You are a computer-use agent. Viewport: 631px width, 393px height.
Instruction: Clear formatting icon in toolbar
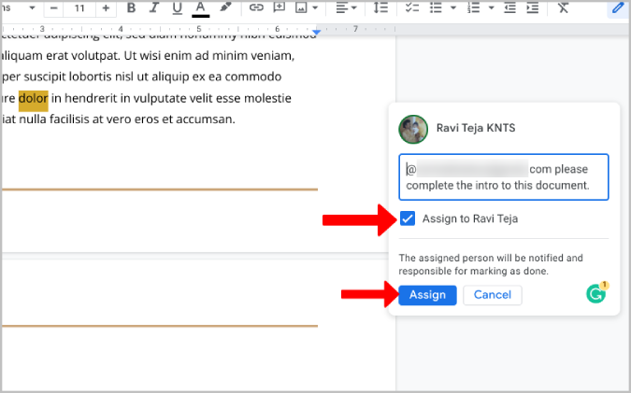[563, 8]
